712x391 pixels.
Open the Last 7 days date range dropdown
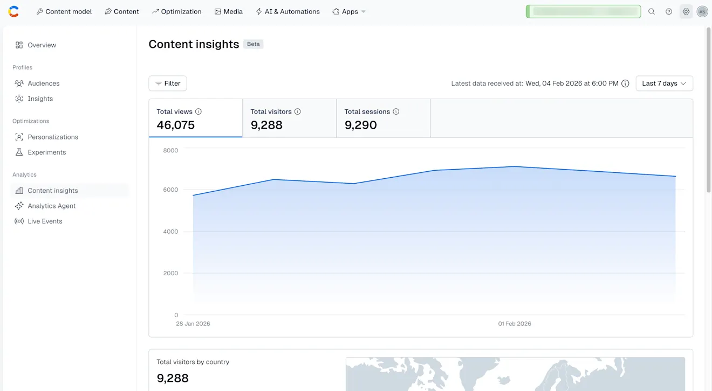click(x=664, y=83)
